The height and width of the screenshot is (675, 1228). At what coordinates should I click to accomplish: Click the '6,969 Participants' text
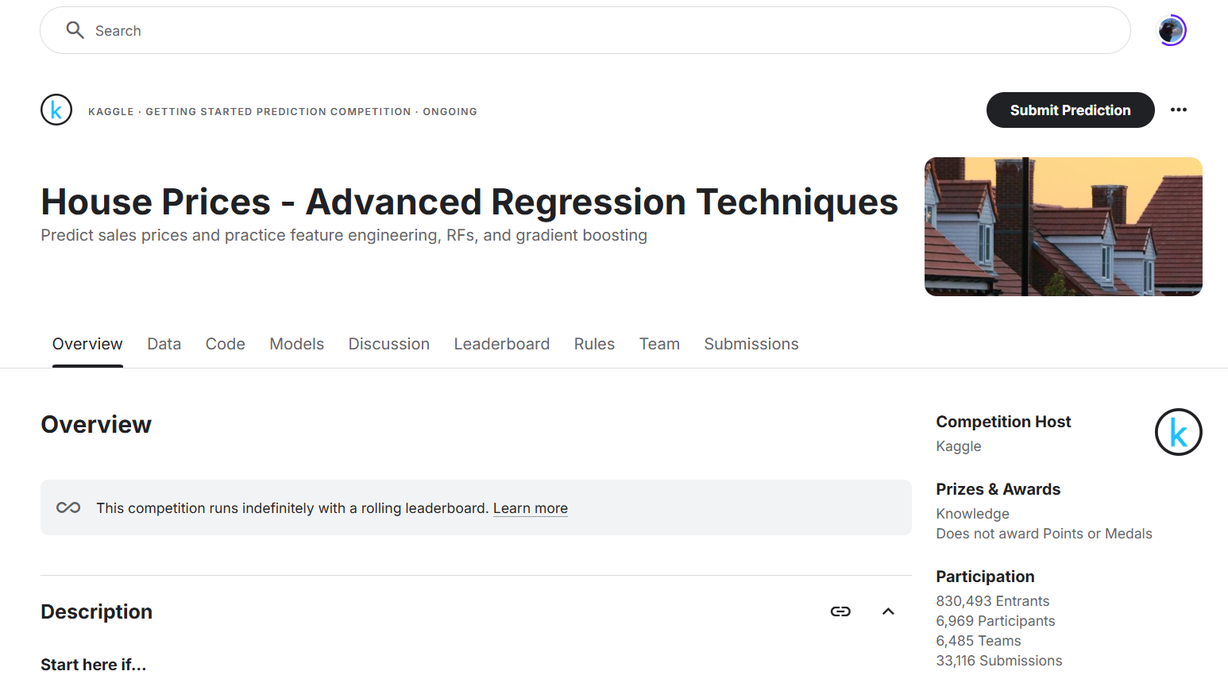coord(995,621)
